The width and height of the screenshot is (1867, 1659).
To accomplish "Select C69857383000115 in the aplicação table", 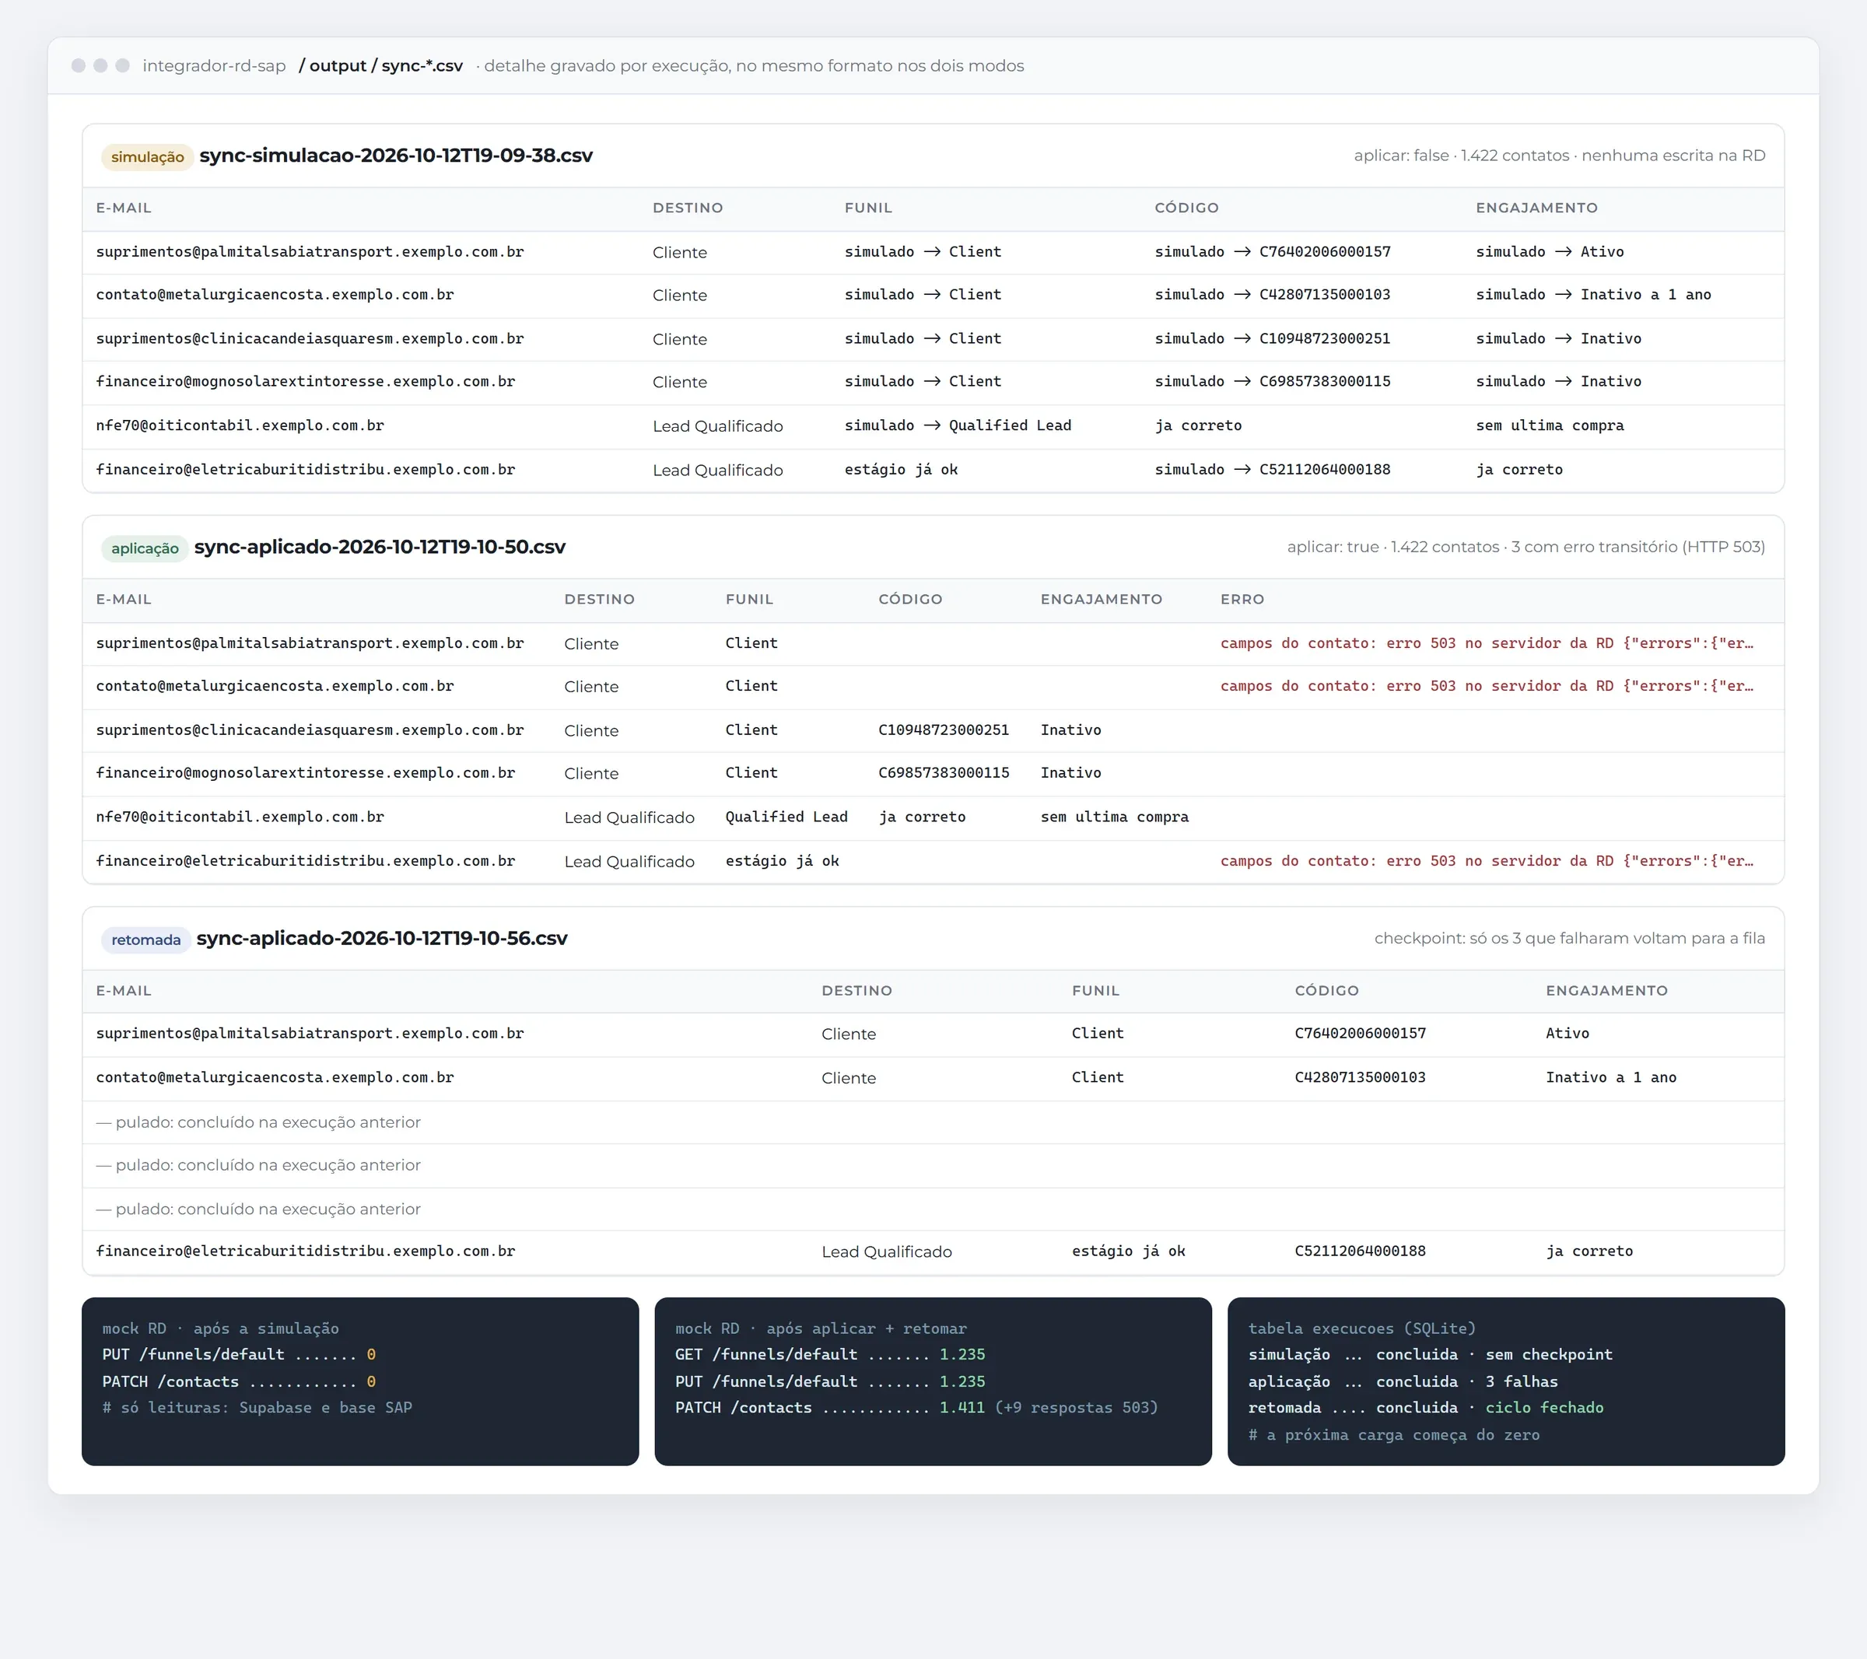I will (x=944, y=773).
